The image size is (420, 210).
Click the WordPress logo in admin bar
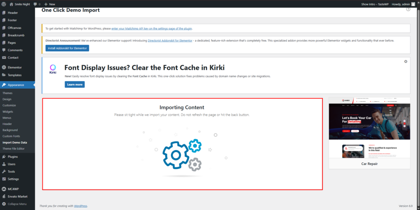click(x=4, y=4)
